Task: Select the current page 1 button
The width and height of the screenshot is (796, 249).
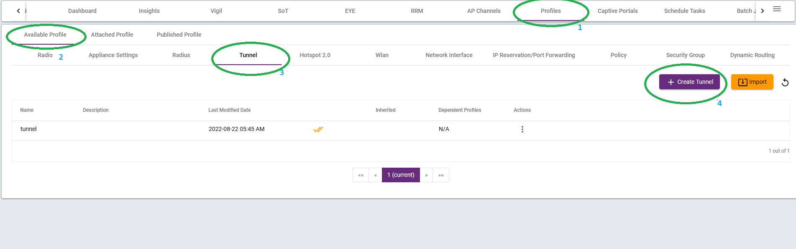Action: 401,175
